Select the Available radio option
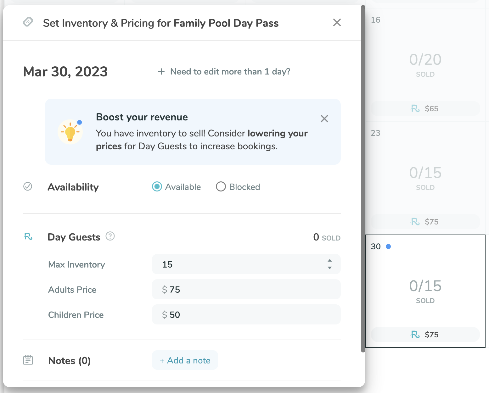 pos(157,186)
